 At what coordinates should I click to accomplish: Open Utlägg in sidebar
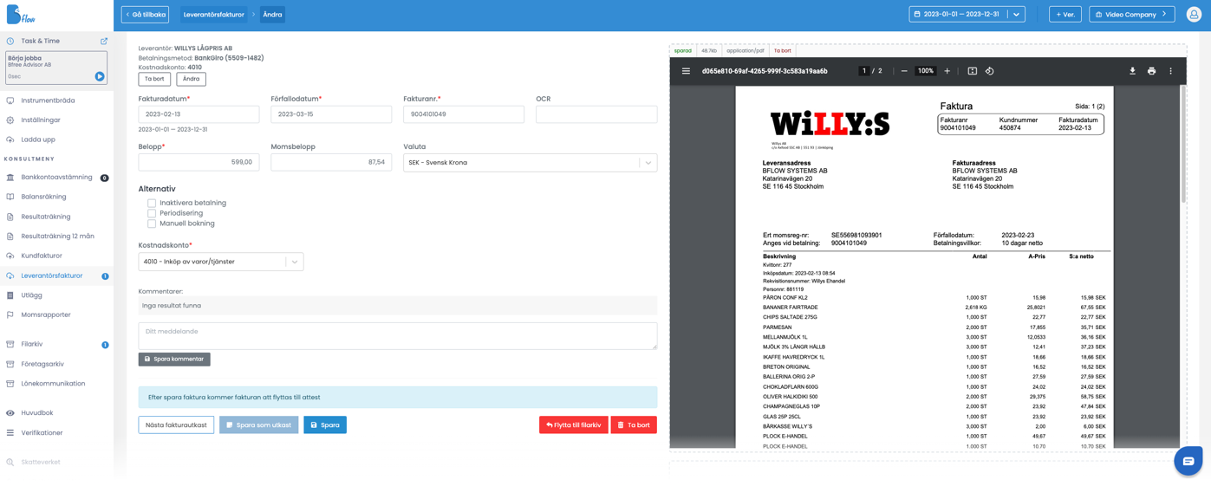point(31,295)
